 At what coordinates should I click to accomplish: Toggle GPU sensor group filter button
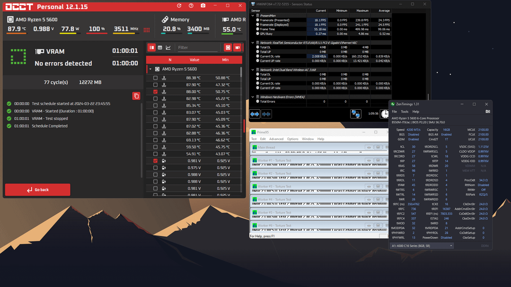click(238, 48)
